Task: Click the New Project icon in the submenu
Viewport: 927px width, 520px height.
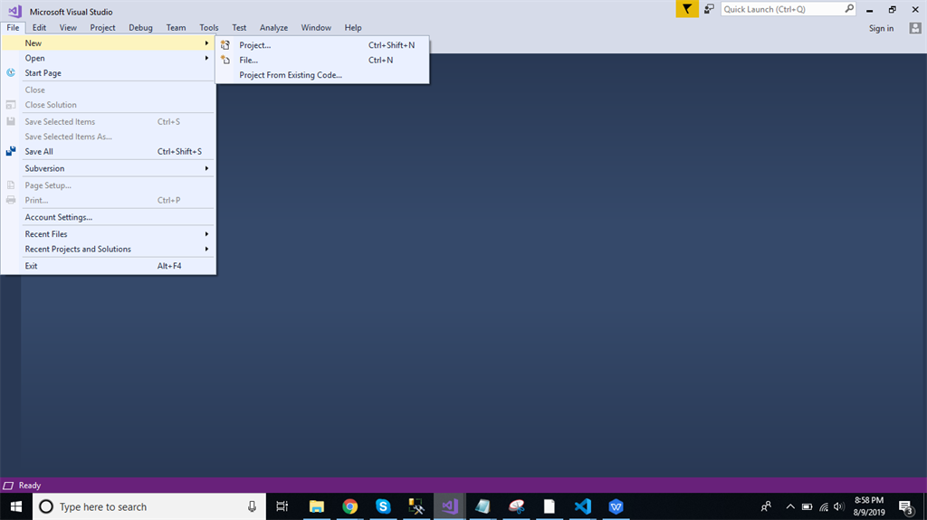Action: [x=225, y=45]
